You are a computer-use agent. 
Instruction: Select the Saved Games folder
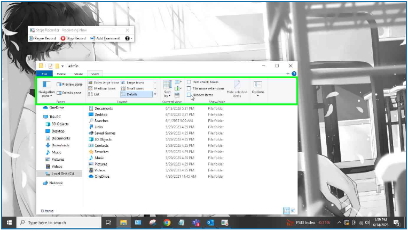(x=102, y=133)
